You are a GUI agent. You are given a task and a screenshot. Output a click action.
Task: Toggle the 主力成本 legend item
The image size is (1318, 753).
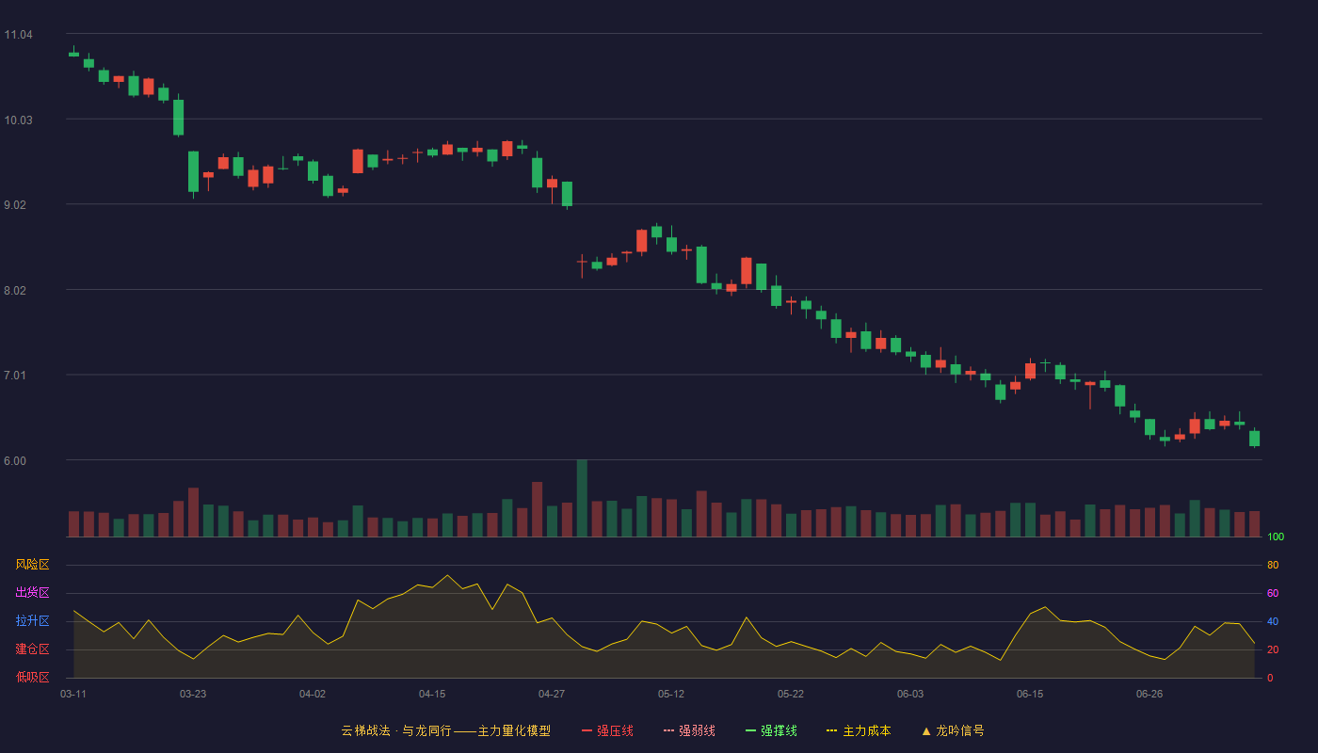pyautogui.click(x=859, y=730)
